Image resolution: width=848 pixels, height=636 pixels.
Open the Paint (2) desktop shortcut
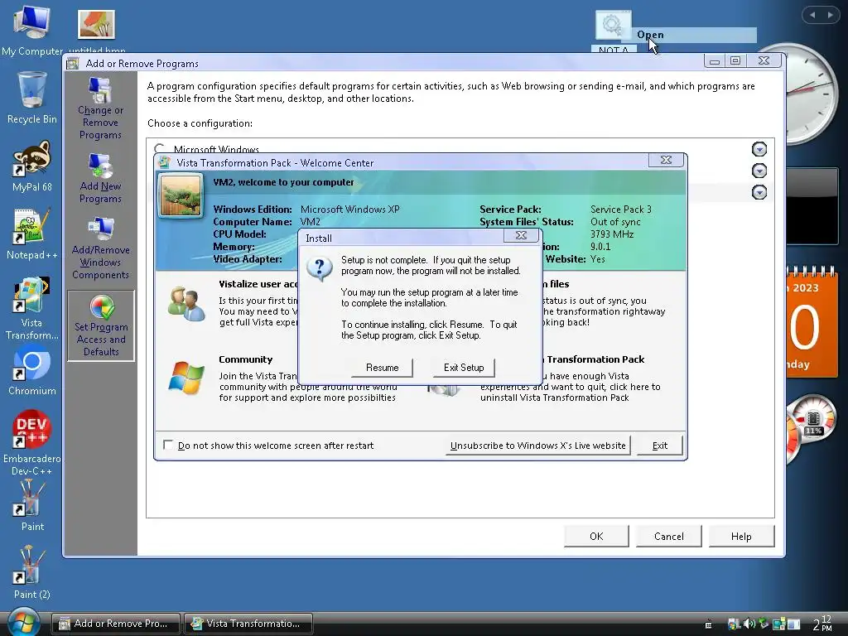point(32,573)
